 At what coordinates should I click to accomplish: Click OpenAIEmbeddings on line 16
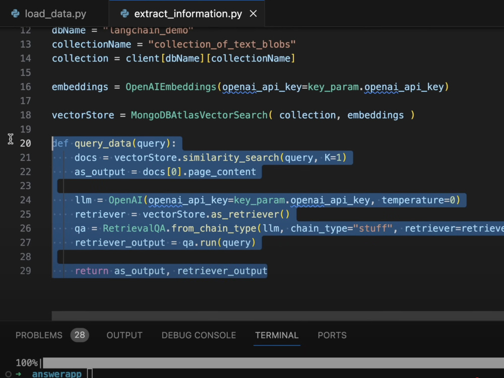(x=171, y=87)
